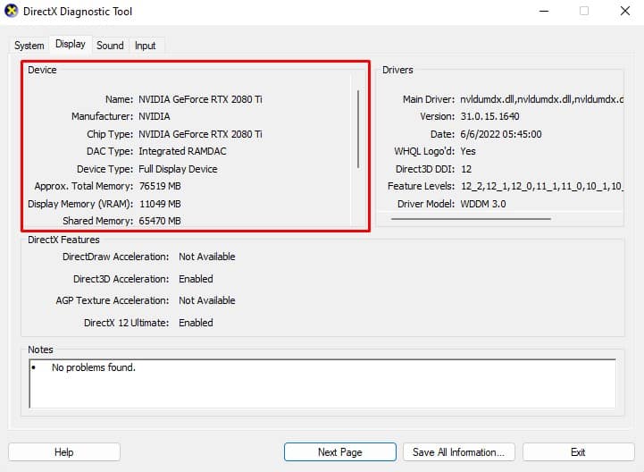Click Chip Type value NVIDIA GeForce RTX 2080 Ti
Screen dimensions: 644x472
200,134
